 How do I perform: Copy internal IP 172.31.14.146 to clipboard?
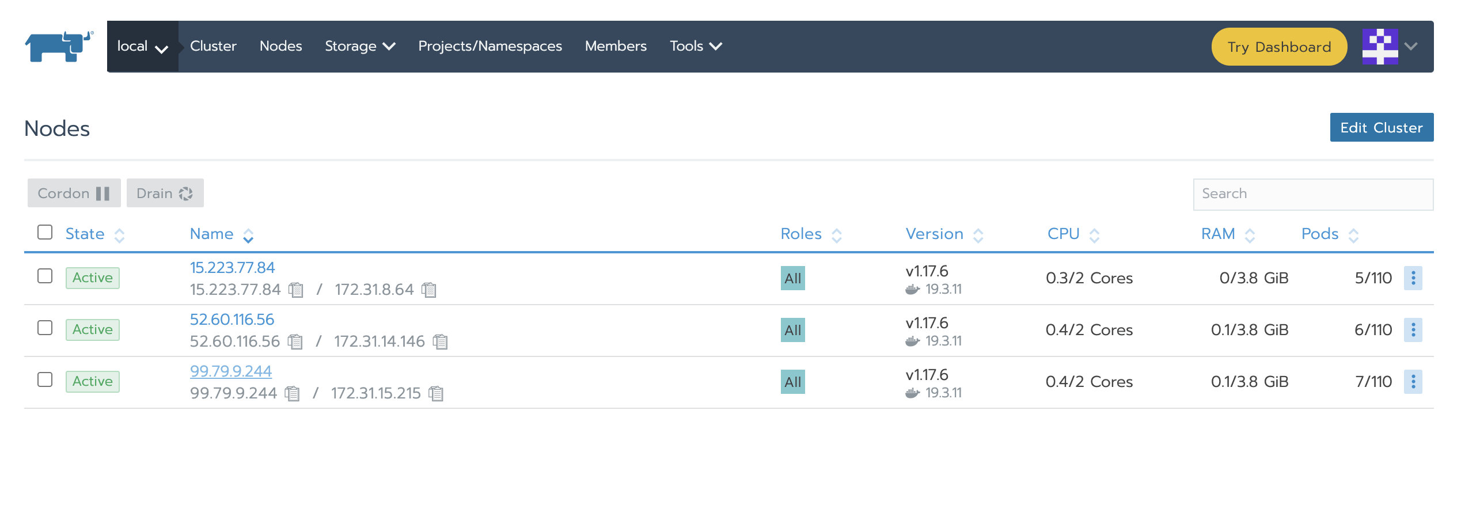[441, 341]
